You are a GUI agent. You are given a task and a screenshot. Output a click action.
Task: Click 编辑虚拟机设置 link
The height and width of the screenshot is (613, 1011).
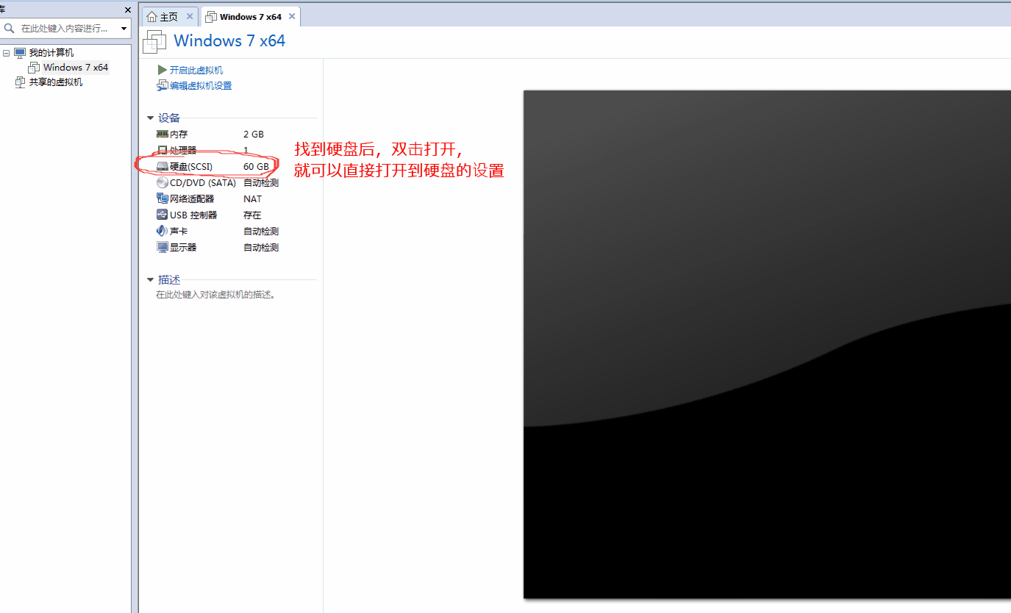pyautogui.click(x=201, y=86)
